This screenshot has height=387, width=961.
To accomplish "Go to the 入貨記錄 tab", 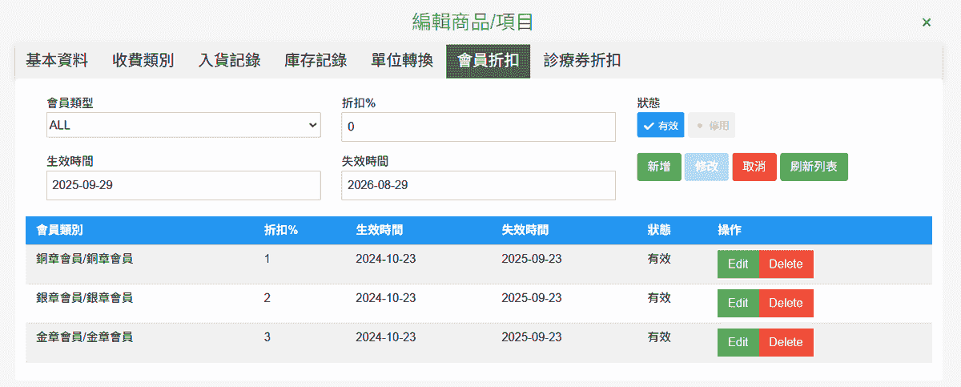I will pos(230,61).
